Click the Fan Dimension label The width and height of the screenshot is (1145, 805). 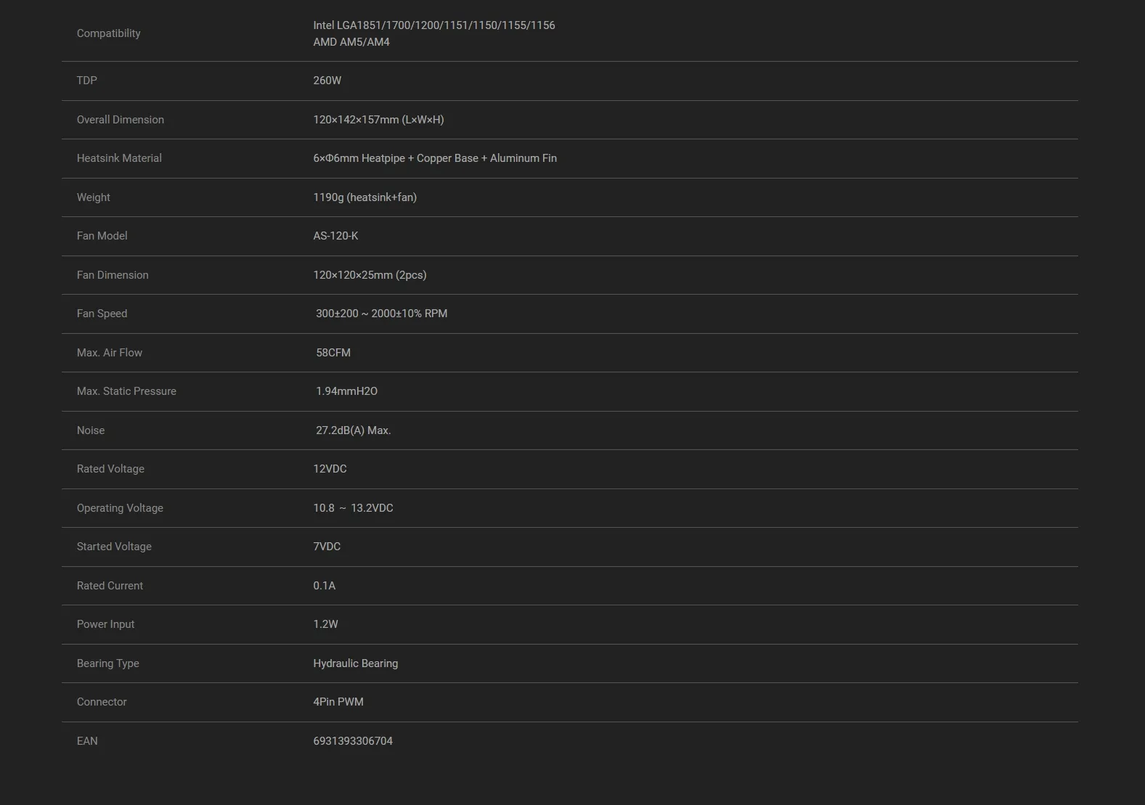[113, 275]
